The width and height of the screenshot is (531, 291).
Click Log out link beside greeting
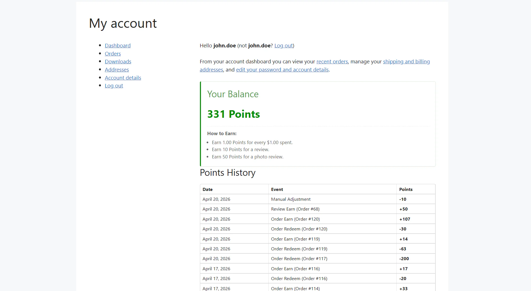(x=283, y=45)
